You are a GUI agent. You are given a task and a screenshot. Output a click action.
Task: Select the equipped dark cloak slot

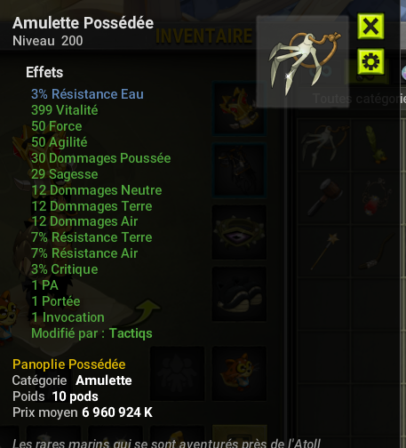(x=239, y=170)
